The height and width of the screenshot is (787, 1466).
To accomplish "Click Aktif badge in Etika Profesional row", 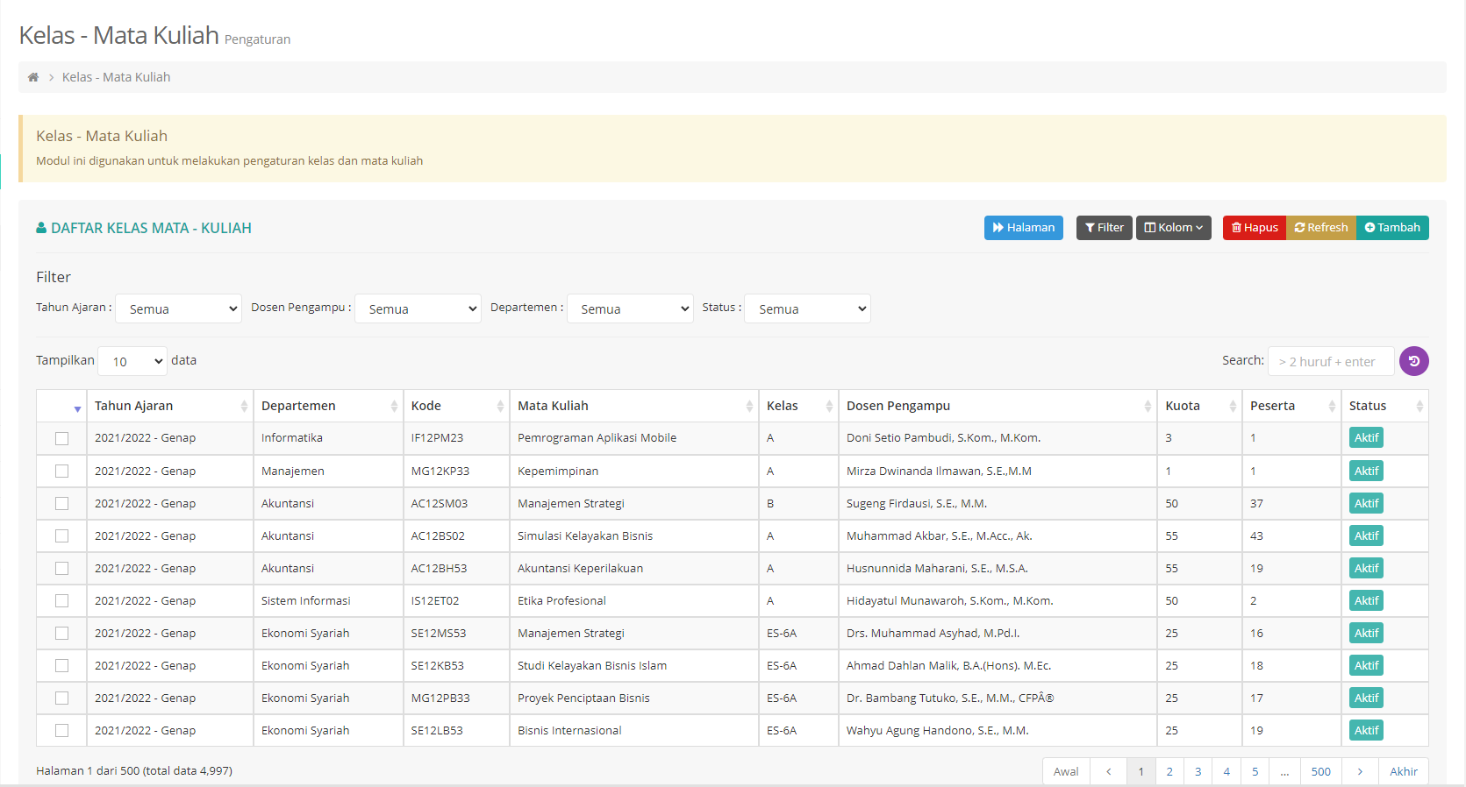I will (x=1366, y=600).
